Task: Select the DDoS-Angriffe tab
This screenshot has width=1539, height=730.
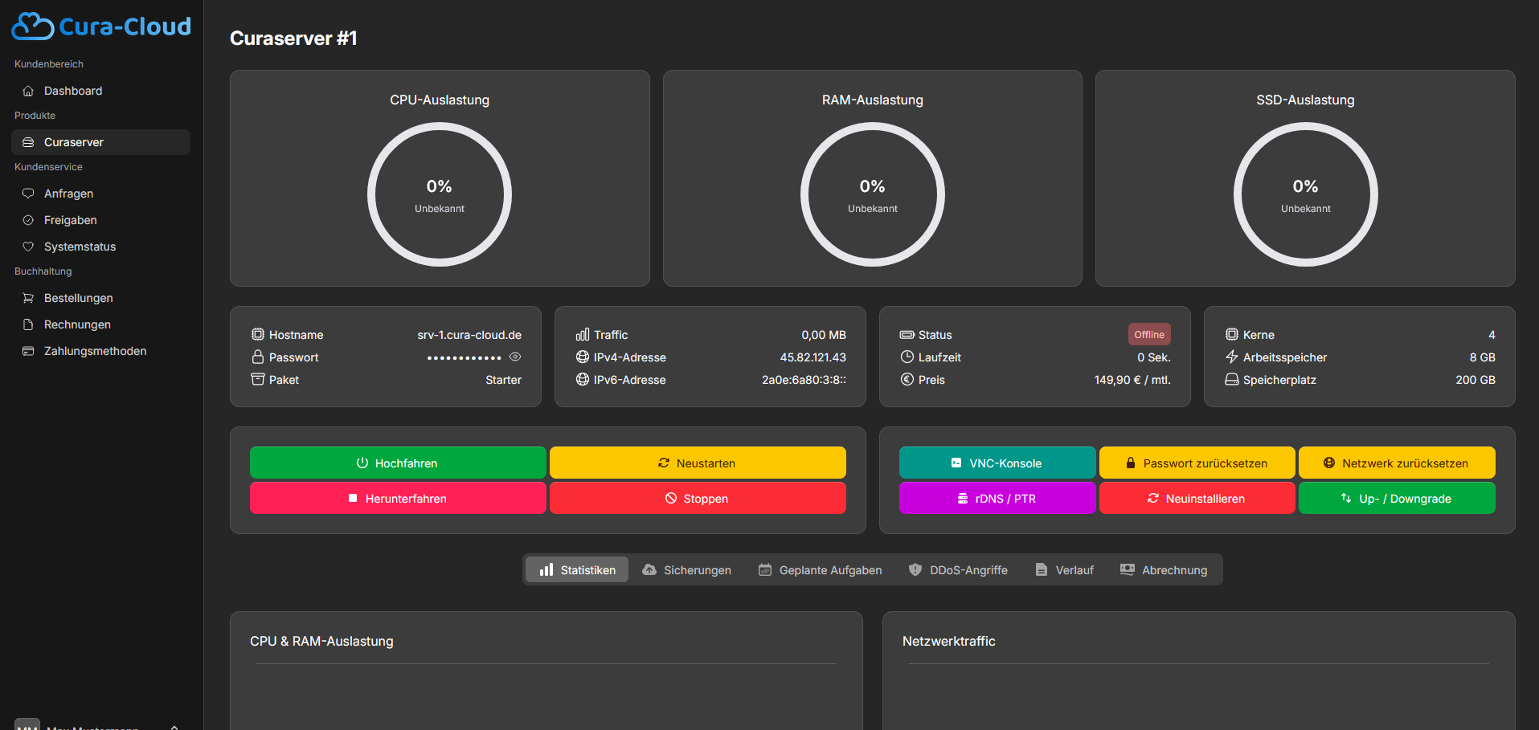Action: click(957, 570)
